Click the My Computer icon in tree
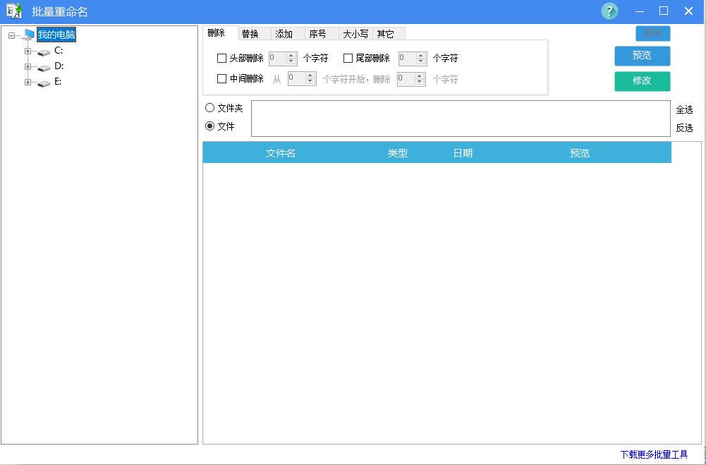 (28, 35)
